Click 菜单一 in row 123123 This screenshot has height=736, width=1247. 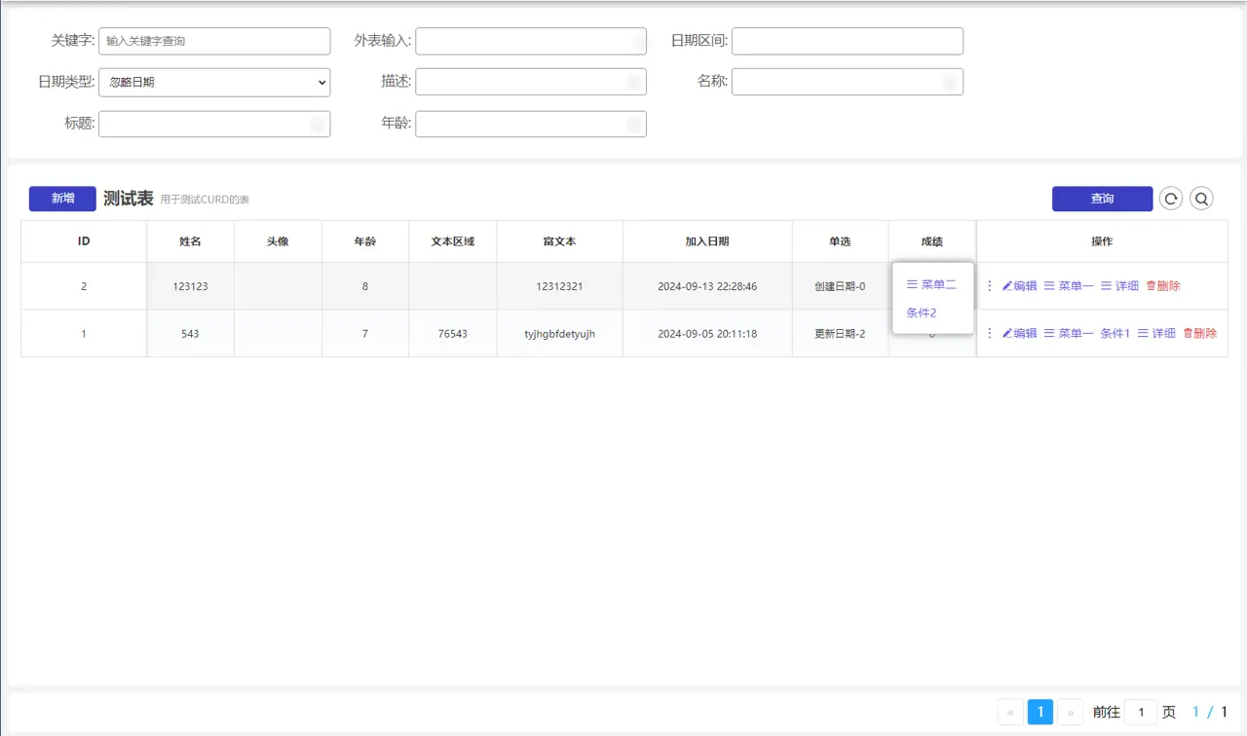[1069, 286]
